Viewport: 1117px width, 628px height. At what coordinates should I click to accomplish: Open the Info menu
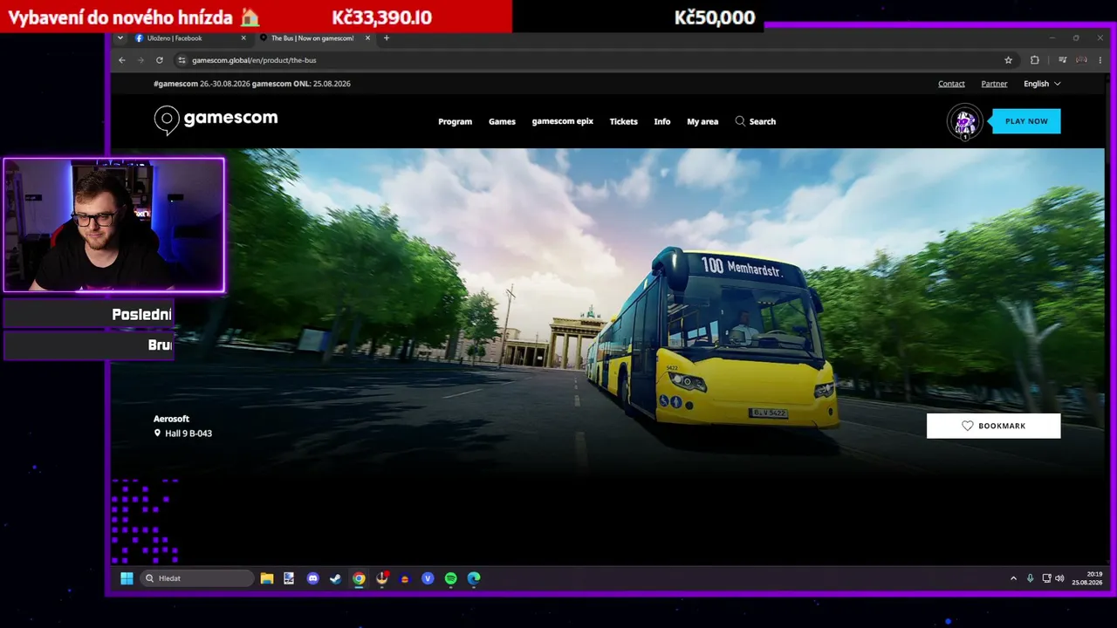point(662,121)
